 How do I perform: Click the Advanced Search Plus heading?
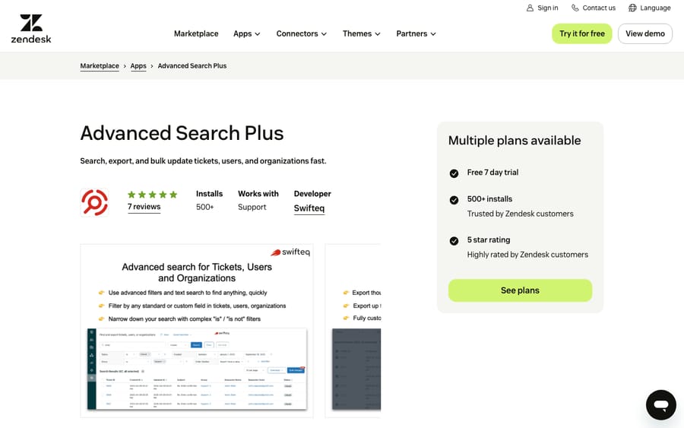(x=182, y=133)
